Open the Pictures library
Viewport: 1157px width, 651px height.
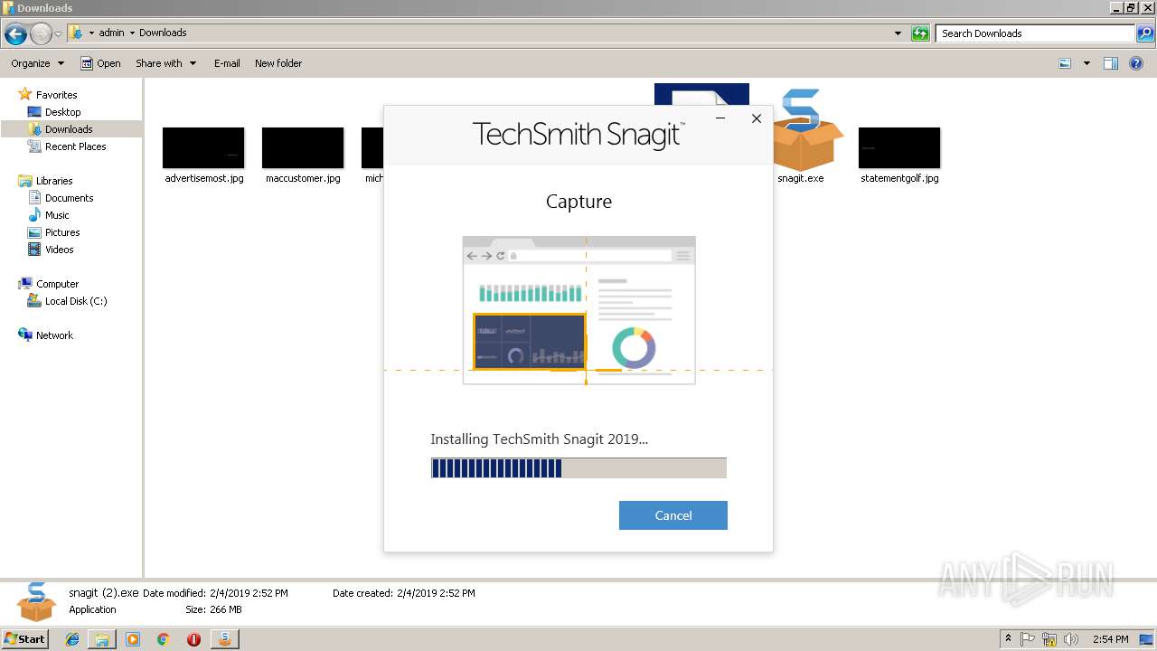click(x=62, y=232)
